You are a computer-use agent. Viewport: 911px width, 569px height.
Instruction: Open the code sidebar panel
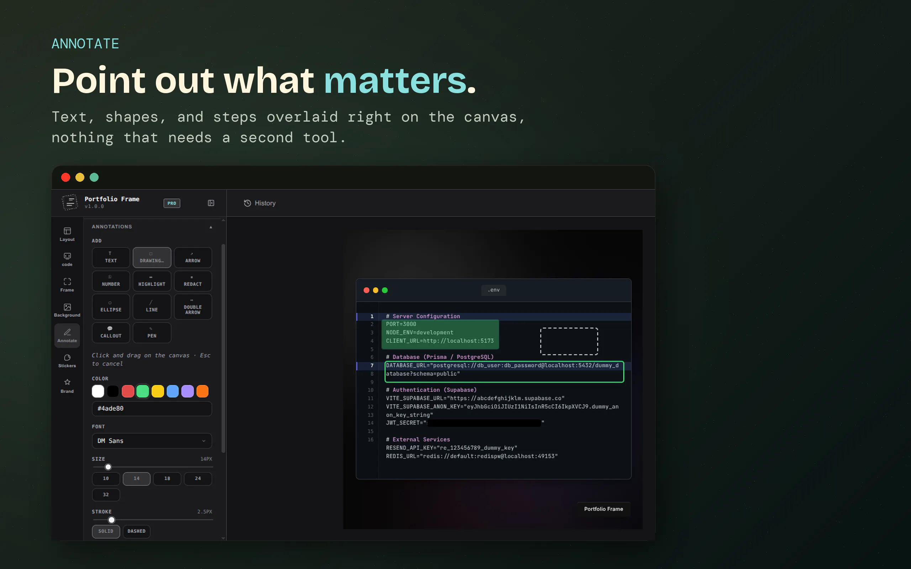tap(67, 259)
